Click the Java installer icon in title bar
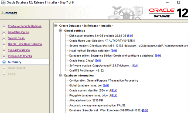Image resolution: width=188 pixels, height=113 pixels. [x=3, y=2]
